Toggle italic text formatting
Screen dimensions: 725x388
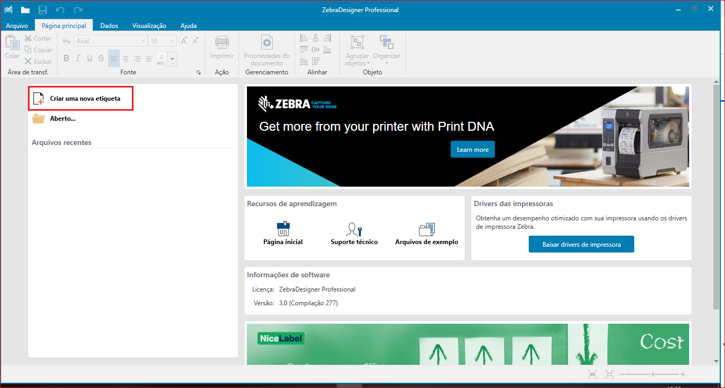click(x=78, y=59)
